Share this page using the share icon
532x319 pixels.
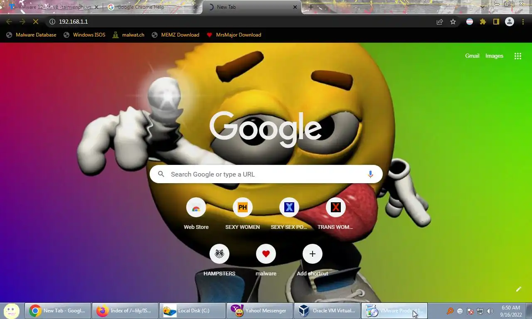pos(440,22)
